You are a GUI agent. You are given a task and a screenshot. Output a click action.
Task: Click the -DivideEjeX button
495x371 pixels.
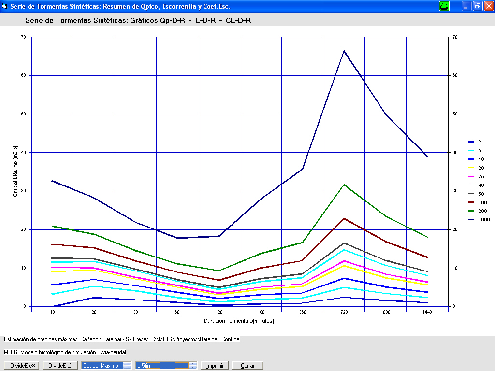coord(60,365)
